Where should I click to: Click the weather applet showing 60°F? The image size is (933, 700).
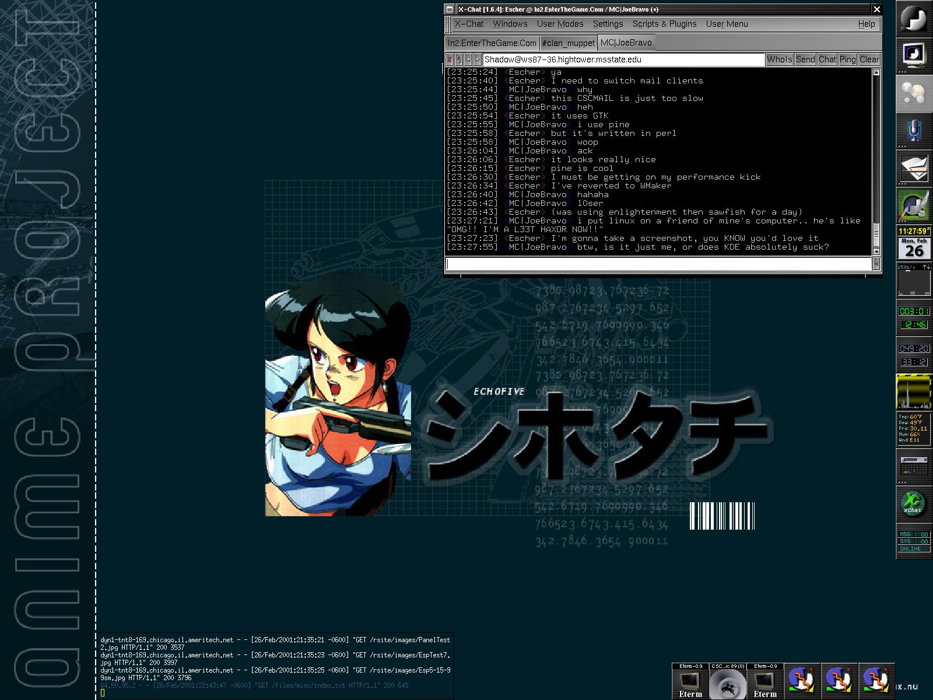tap(914, 429)
